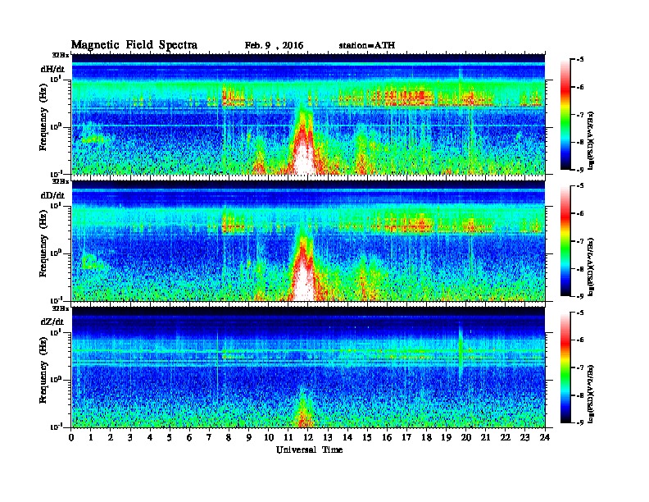Click the -9 value on dZ/dt color scale
This screenshot has width=649, height=502.
580,422
